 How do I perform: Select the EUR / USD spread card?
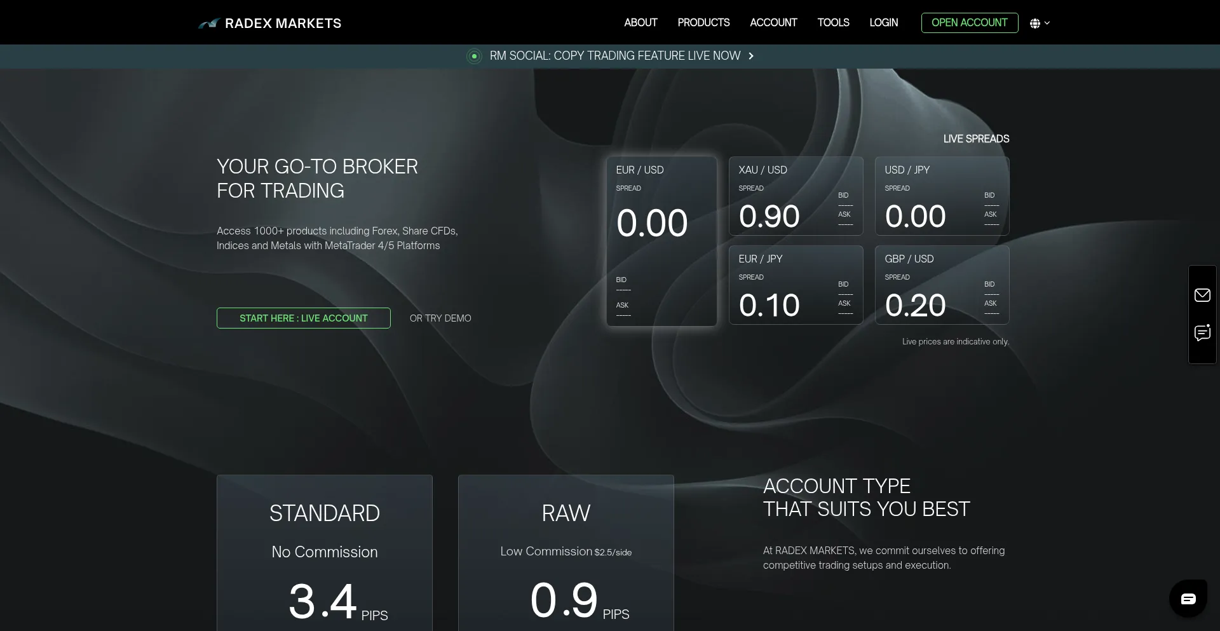(x=661, y=241)
